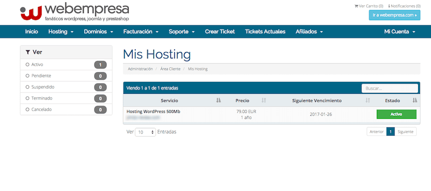Click page 1 pagination button
The width and height of the screenshot is (431, 191).
click(x=391, y=132)
